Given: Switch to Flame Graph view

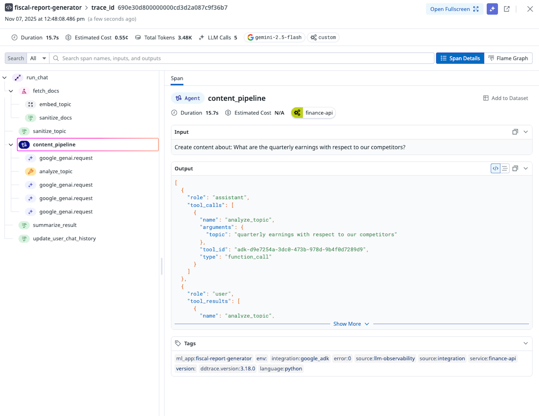Looking at the screenshot, I should tap(508, 58).
